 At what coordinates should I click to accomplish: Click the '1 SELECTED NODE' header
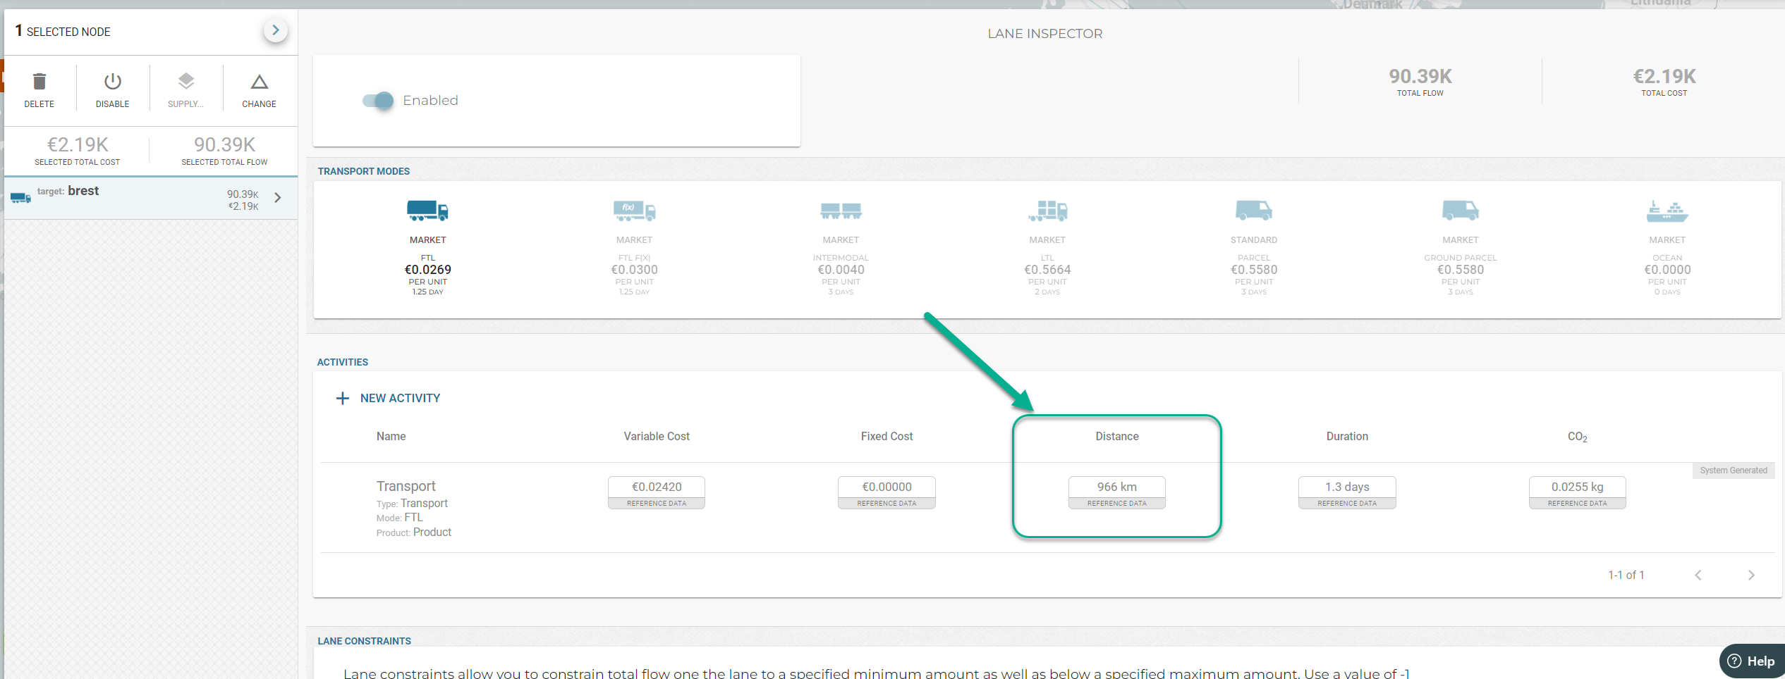[63, 31]
